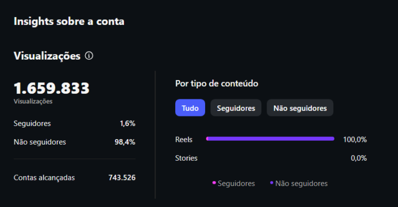Click the Não seguidores row in the left stats
Image resolution: width=398 pixels, height=207 pixels.
(75, 142)
